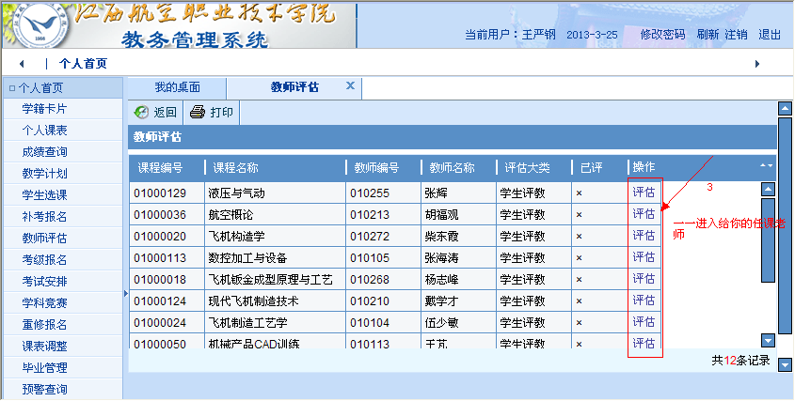Open 学生选课 in the sidebar menu

coord(44,194)
